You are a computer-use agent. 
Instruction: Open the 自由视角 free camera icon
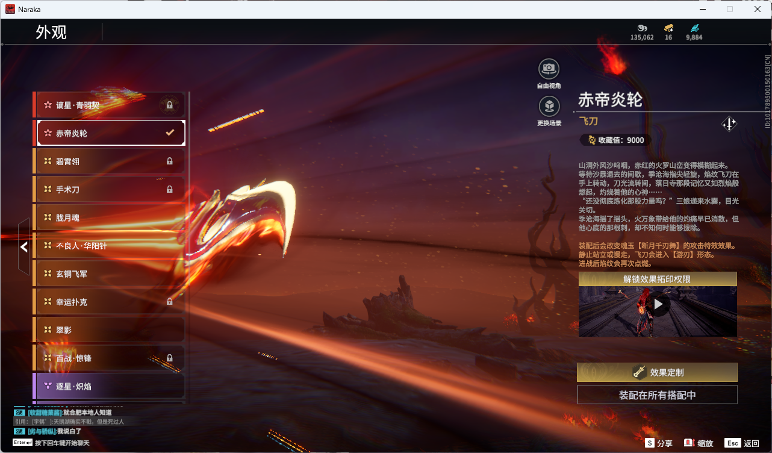(549, 69)
